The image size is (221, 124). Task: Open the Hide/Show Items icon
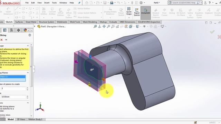point(144,26)
